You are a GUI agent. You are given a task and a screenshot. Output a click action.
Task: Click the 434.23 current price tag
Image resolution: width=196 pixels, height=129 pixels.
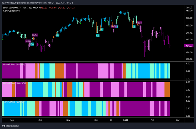click(189, 46)
